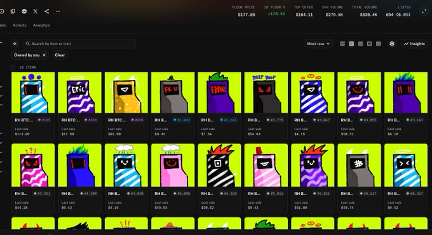Click the rarity rank #3,055 badge

pyautogui.click(x=368, y=120)
